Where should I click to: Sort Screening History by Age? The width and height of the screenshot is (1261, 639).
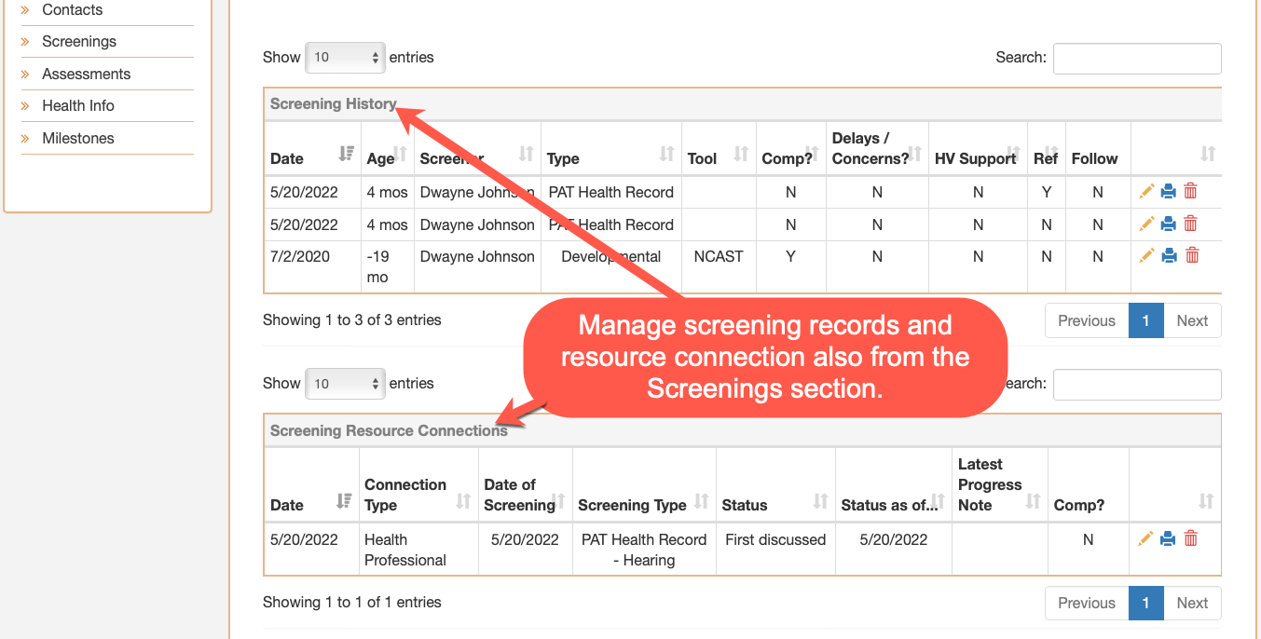pos(387,148)
